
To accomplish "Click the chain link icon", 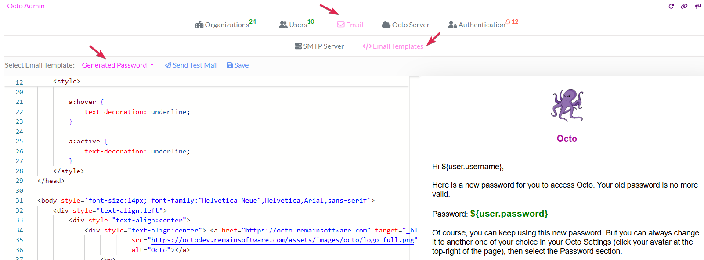I will pos(684,6).
